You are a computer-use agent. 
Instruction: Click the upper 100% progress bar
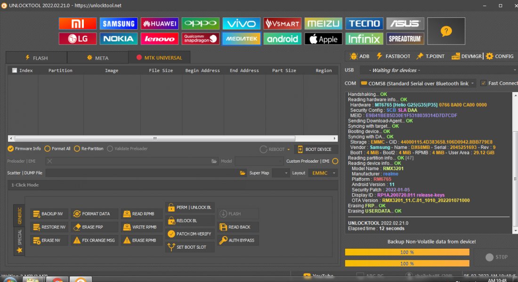(x=407, y=252)
